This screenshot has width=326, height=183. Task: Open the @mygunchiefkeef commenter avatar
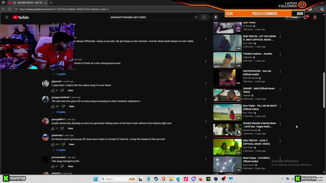(46, 99)
